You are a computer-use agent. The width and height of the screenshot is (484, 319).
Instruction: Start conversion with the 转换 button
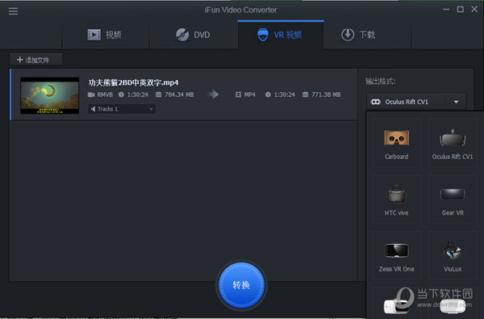(x=241, y=285)
